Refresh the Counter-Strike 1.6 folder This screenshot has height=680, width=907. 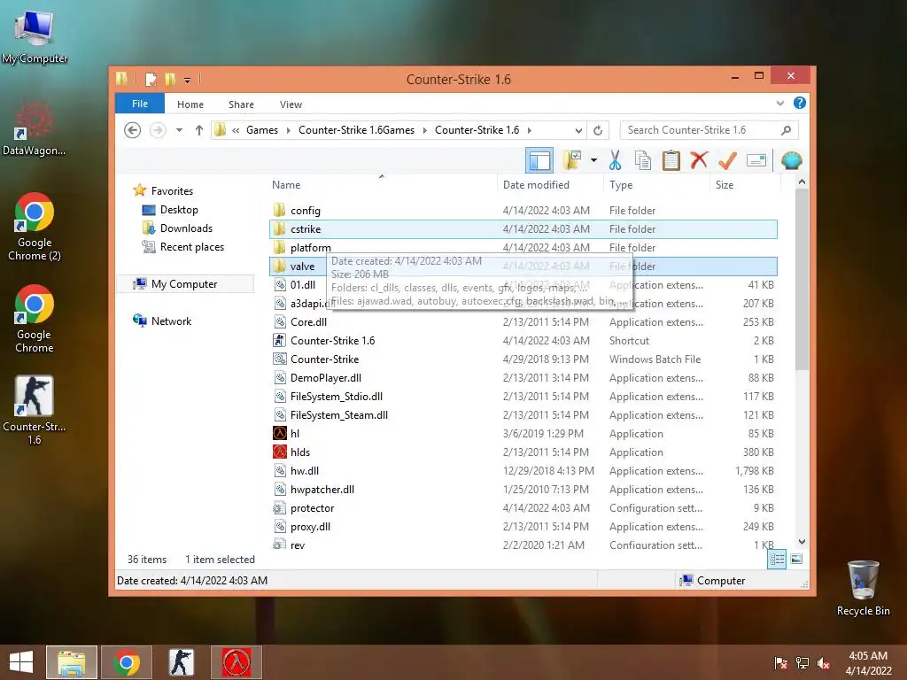[x=598, y=130]
